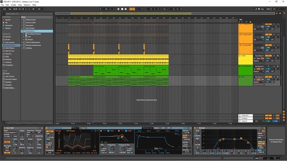This screenshot has height=161, width=287.
Task: Expand the Delay & Loop folder
Action: coord(22,20)
